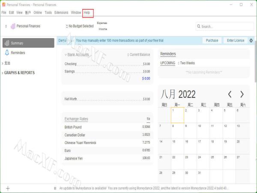257x193 pixels.
Task: Select the UPCOMING reminders tab
Action: tap(167, 63)
